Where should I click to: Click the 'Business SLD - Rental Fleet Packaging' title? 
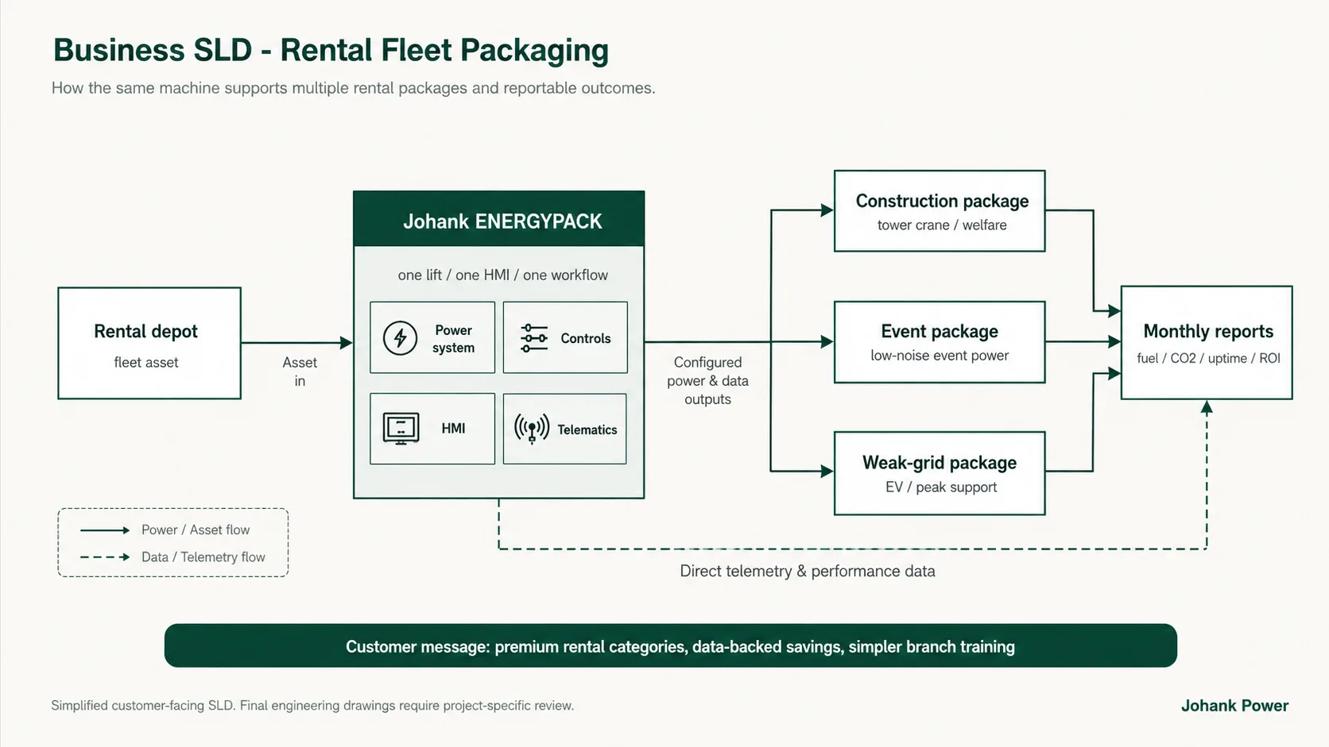coord(331,50)
